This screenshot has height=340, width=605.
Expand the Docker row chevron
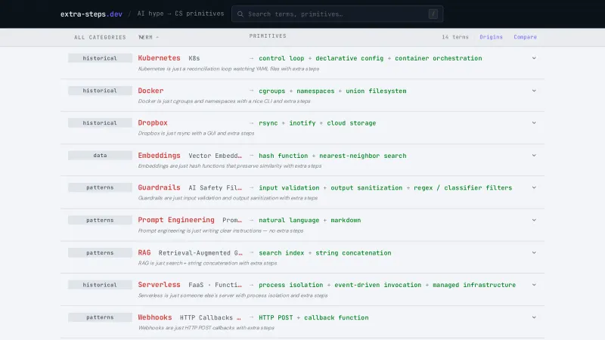[x=534, y=91]
